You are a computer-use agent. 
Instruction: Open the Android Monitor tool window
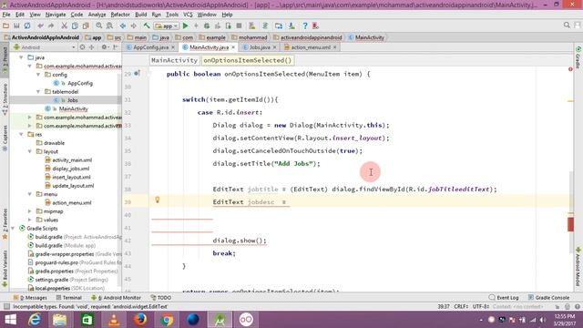[x=116, y=298]
